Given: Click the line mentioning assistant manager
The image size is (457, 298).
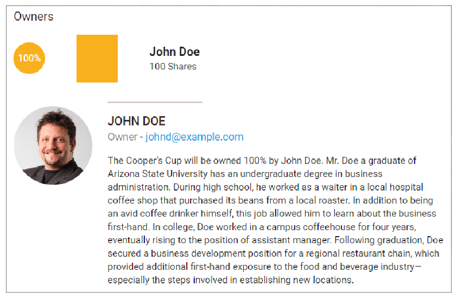Looking at the screenshot, I should [275, 240].
